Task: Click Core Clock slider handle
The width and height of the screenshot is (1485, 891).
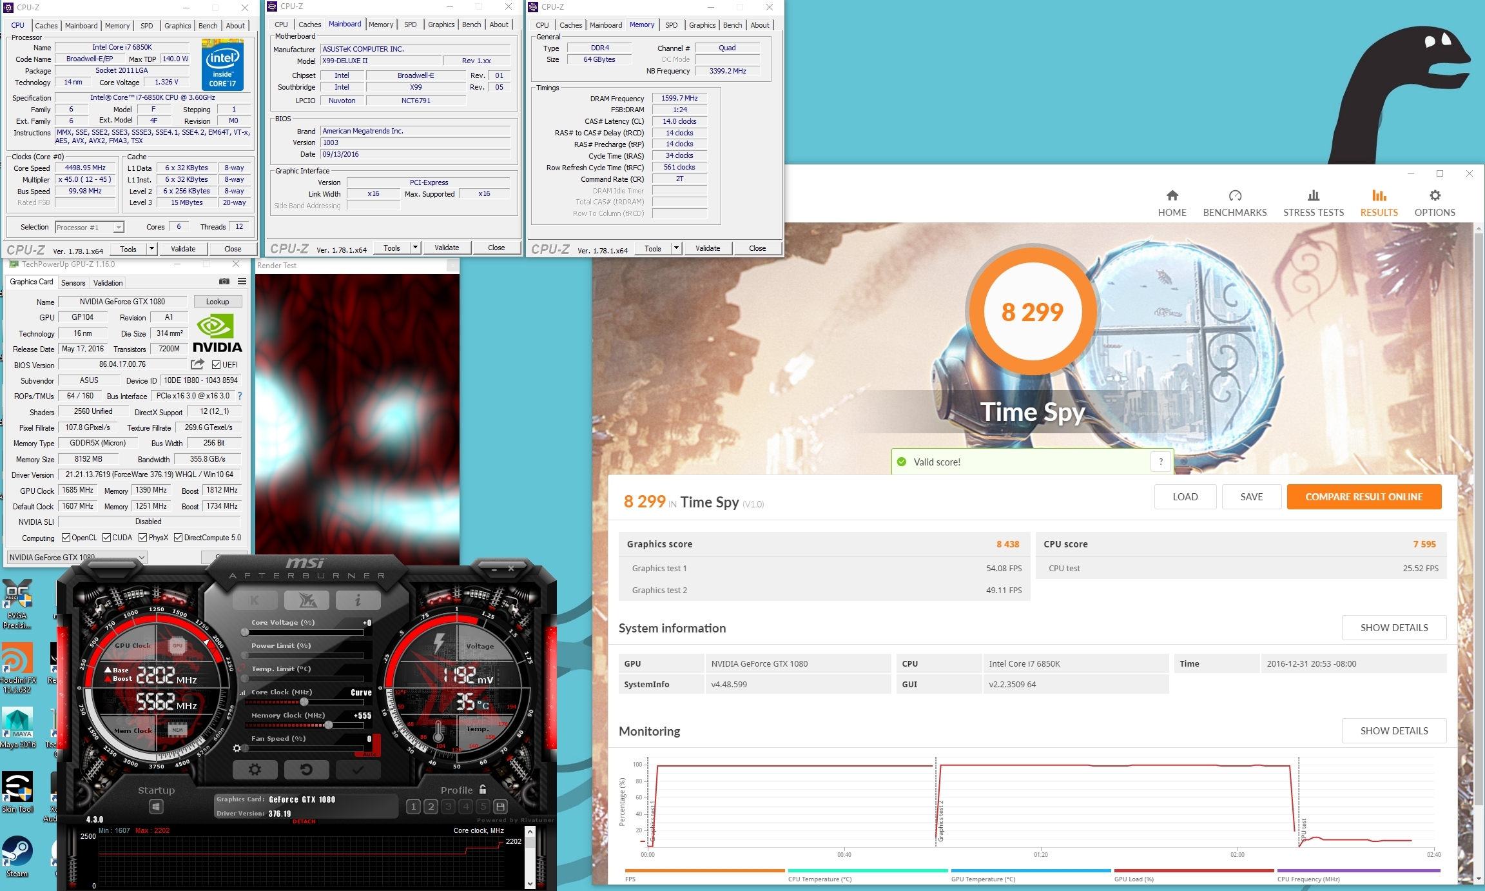Action: point(304,701)
